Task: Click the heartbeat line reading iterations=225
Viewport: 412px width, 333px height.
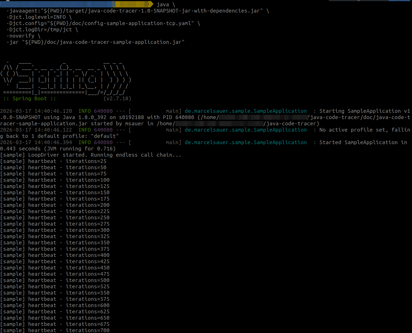Action: click(x=55, y=211)
